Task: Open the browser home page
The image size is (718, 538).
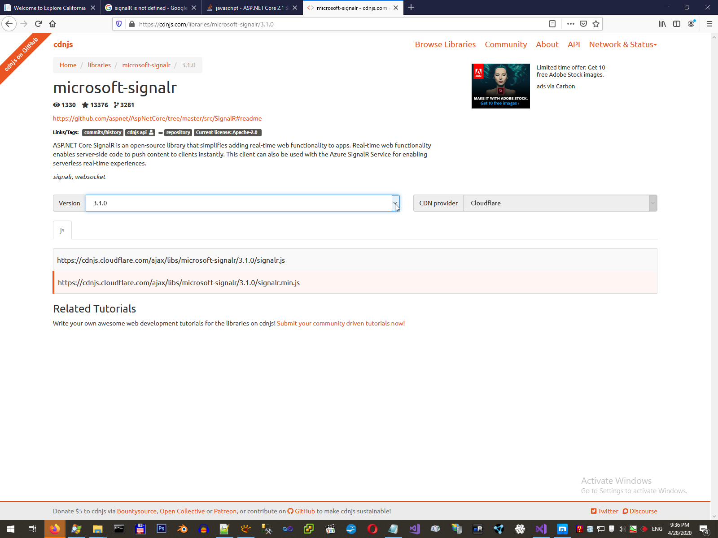Action: 53,24
